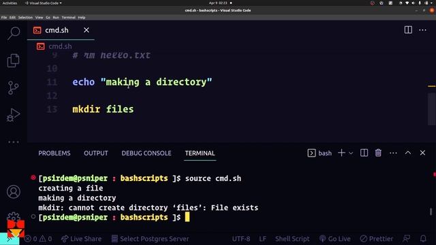The height and width of the screenshot is (245, 436).
Task: Click the 'source cmd.sh' terminal command
Action: point(213,178)
